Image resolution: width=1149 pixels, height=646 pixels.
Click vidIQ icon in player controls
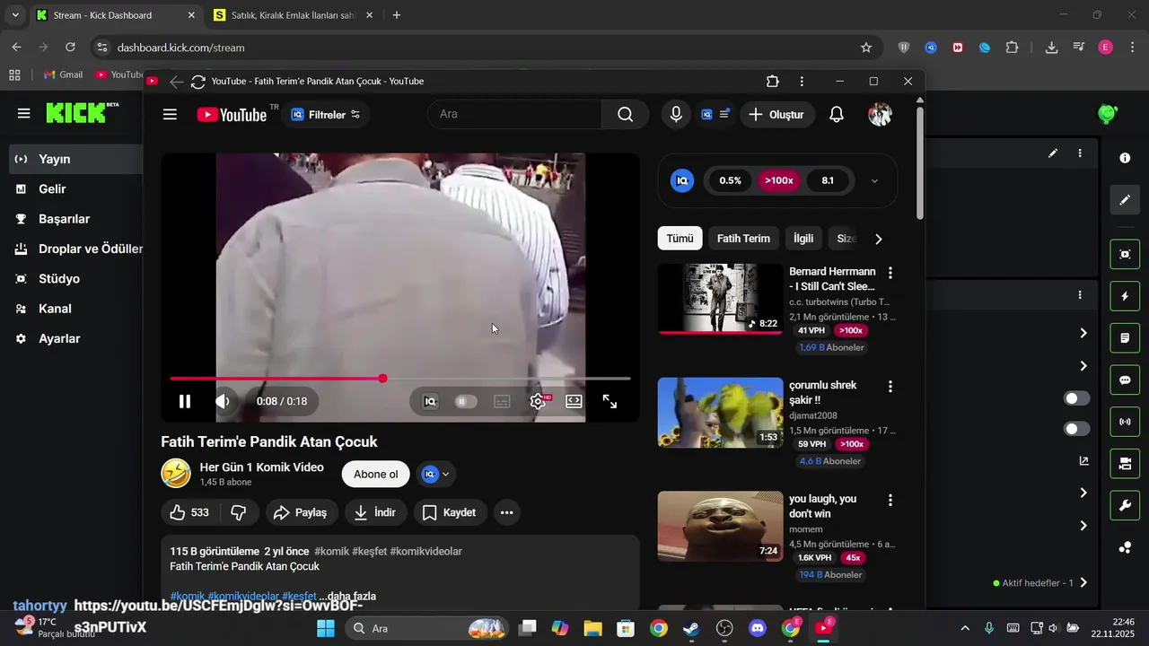(x=430, y=401)
